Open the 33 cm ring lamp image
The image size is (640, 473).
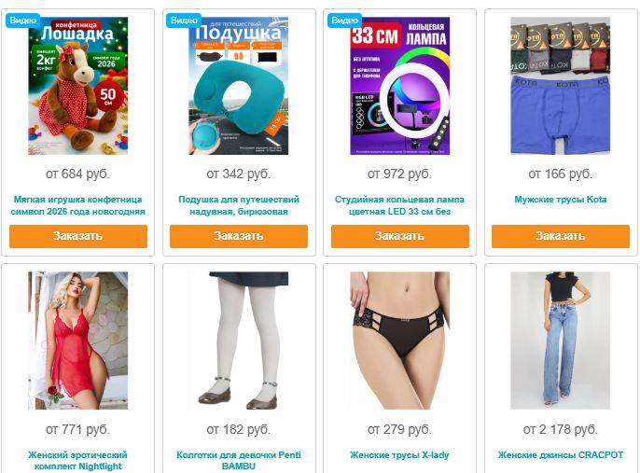coord(399,86)
